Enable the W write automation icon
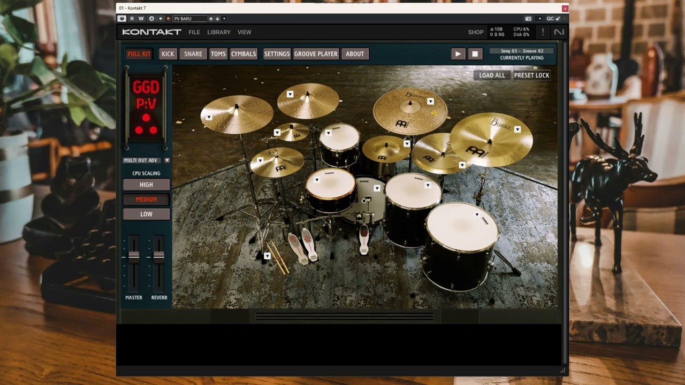 tap(141, 19)
